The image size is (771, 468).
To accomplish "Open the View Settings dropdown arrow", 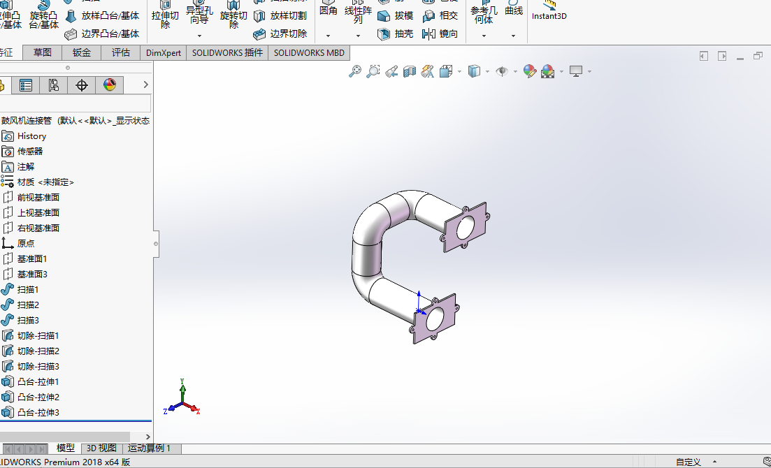I will pos(589,72).
